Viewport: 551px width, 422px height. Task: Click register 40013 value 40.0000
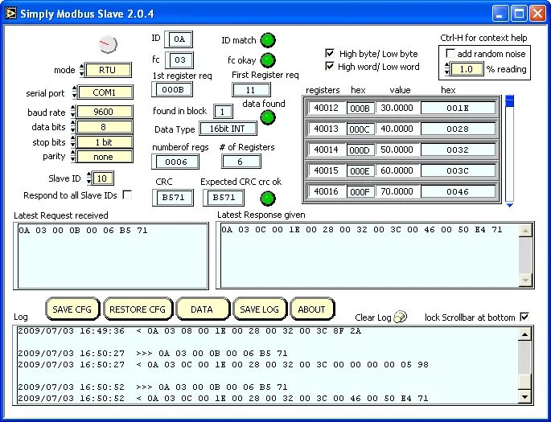coord(397,129)
